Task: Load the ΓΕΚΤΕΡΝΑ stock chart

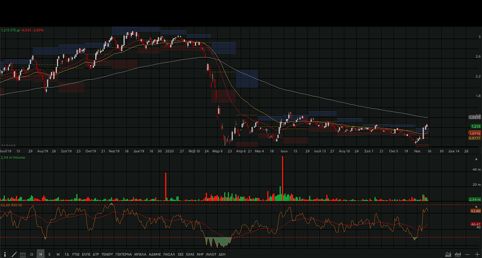Action: click(x=123, y=254)
